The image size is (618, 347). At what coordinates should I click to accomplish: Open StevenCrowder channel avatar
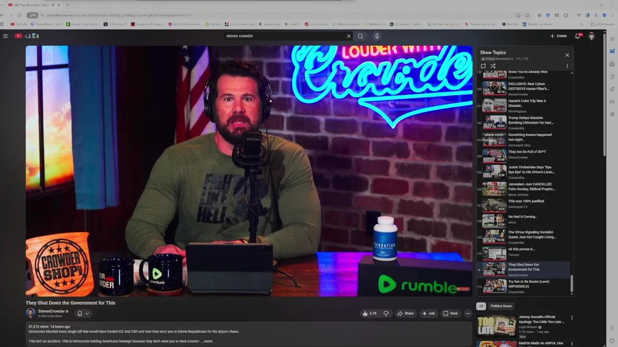[30, 313]
